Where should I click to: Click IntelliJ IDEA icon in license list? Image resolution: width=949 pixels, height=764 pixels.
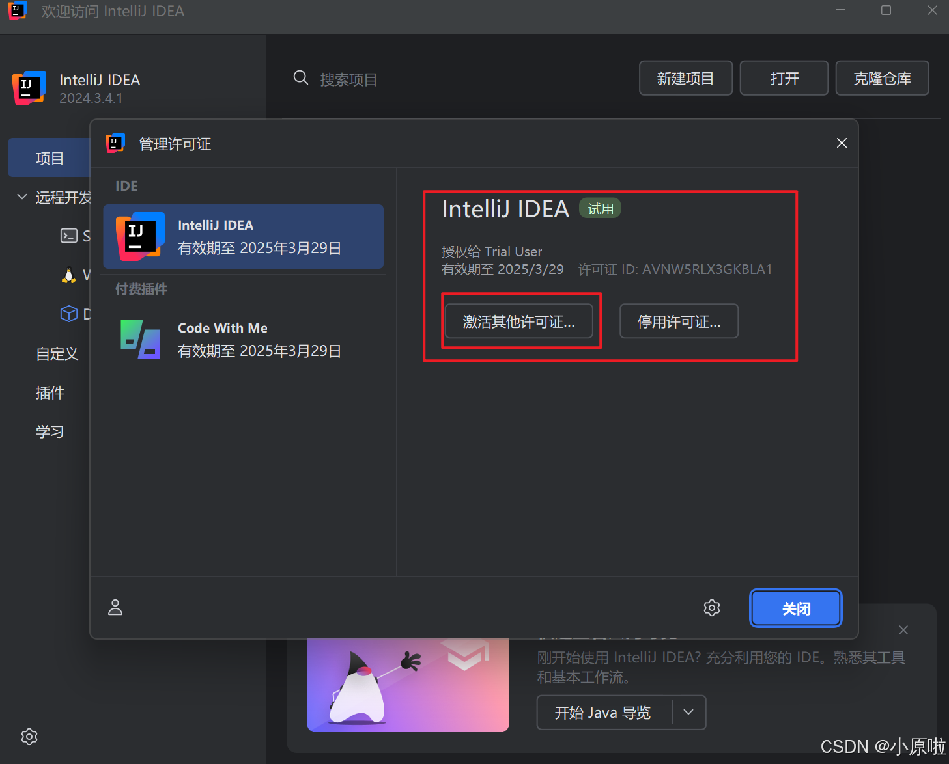click(x=141, y=237)
